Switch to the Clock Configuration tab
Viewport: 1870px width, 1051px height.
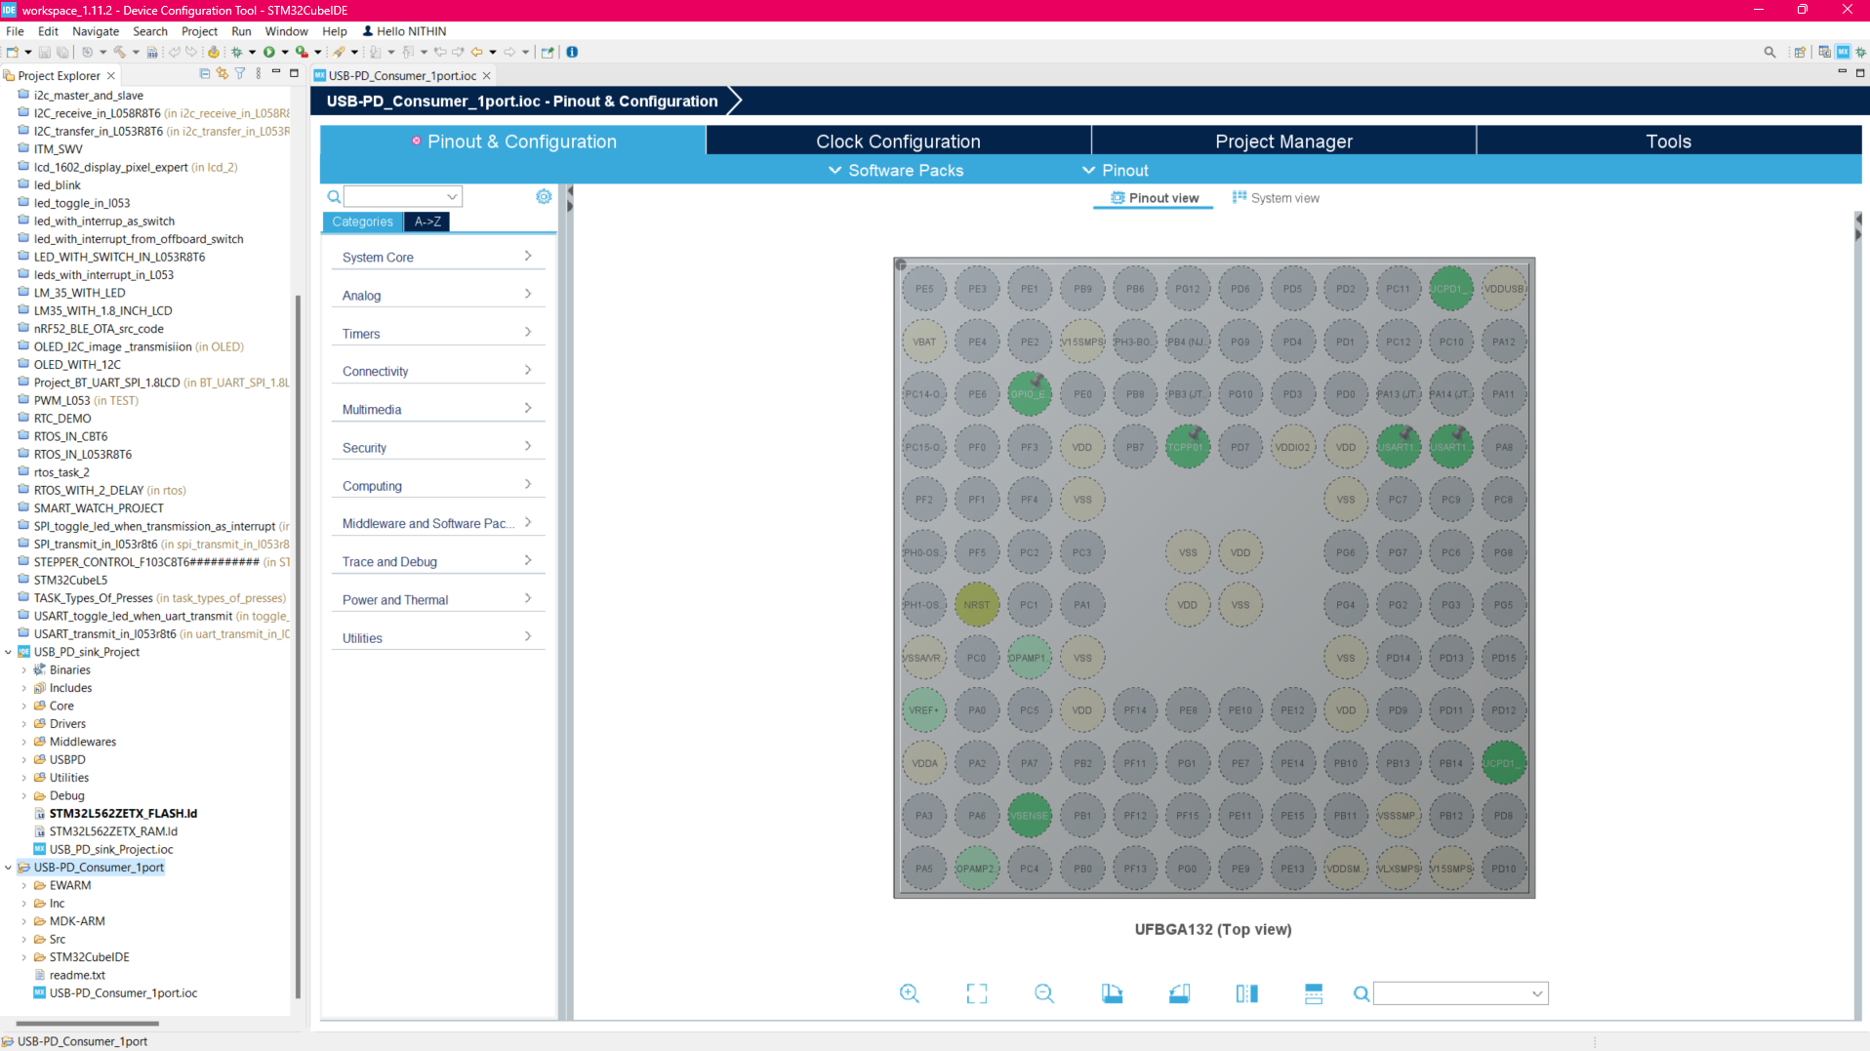coord(897,141)
